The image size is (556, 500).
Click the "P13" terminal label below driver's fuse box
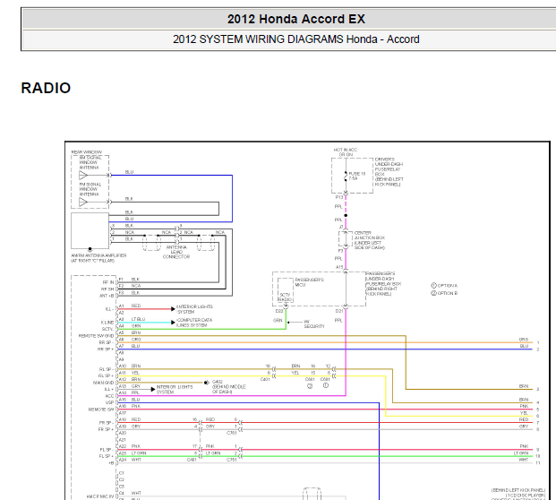tap(339, 197)
